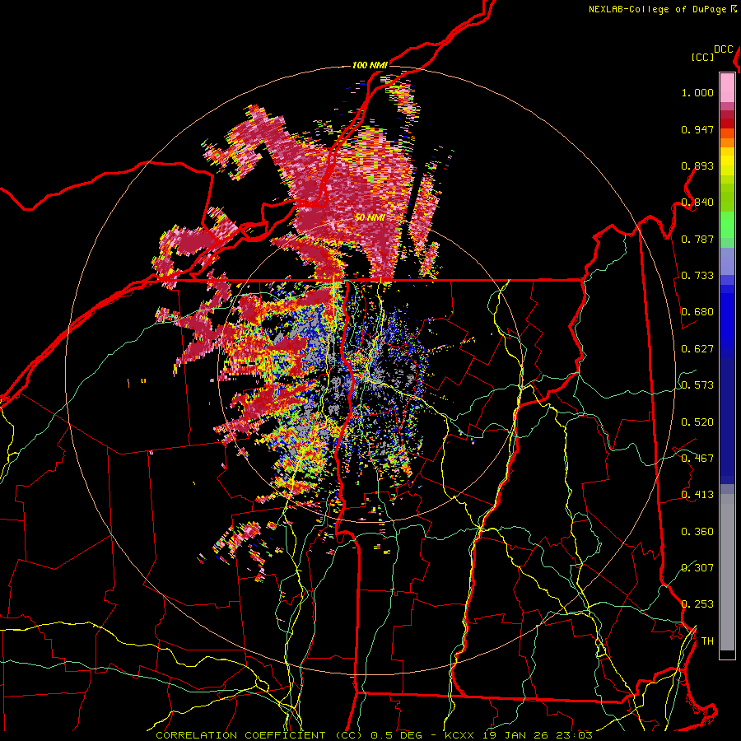The image size is (741, 741).
Task: Select the 0.413 scale value
Action: 697,495
